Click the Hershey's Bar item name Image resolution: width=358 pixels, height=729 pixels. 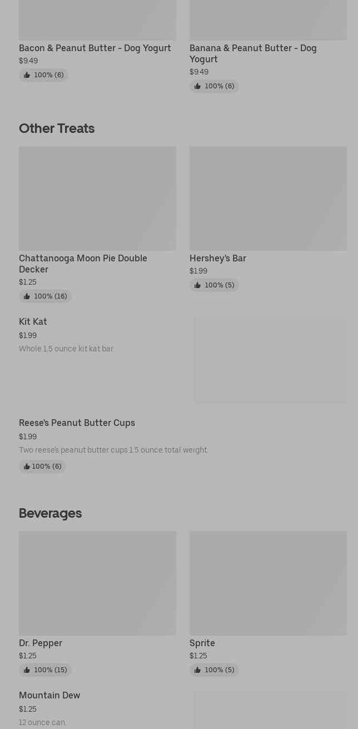point(217,258)
